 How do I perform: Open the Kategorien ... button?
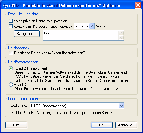pos(27,34)
